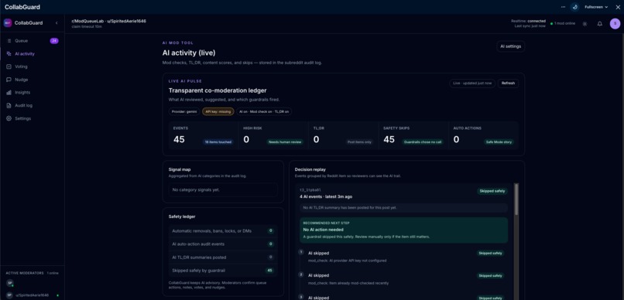624x300 pixels.
Task: Open the three-dots more menu in top bar
Action: click(x=563, y=7)
